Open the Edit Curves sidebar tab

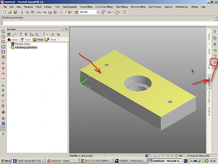209,96
